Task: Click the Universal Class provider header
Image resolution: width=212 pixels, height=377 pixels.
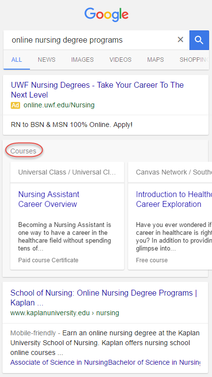Action: coord(67,172)
